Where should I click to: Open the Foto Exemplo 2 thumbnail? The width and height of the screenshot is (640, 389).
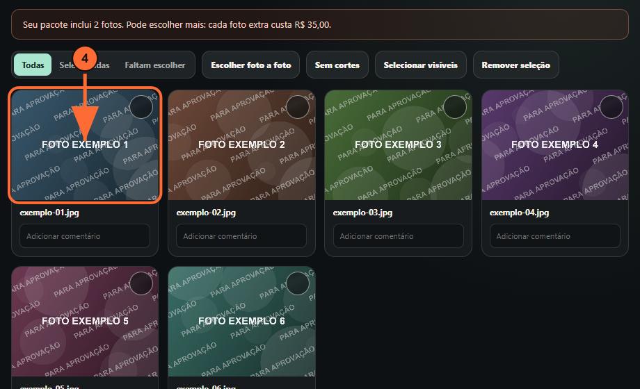(241, 144)
